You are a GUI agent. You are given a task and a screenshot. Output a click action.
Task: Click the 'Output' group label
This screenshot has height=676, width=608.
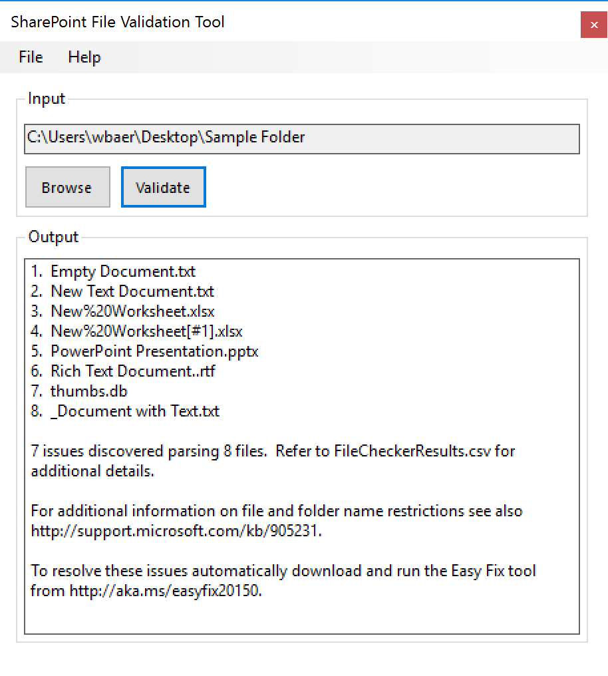pos(53,237)
